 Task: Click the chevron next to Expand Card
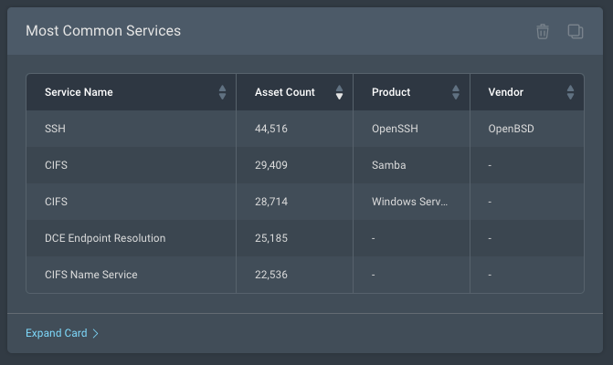(x=96, y=333)
